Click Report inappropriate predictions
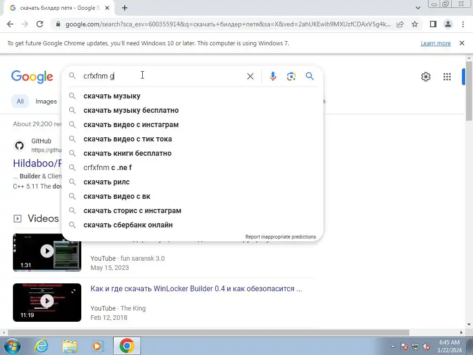473x355 pixels. point(280,237)
